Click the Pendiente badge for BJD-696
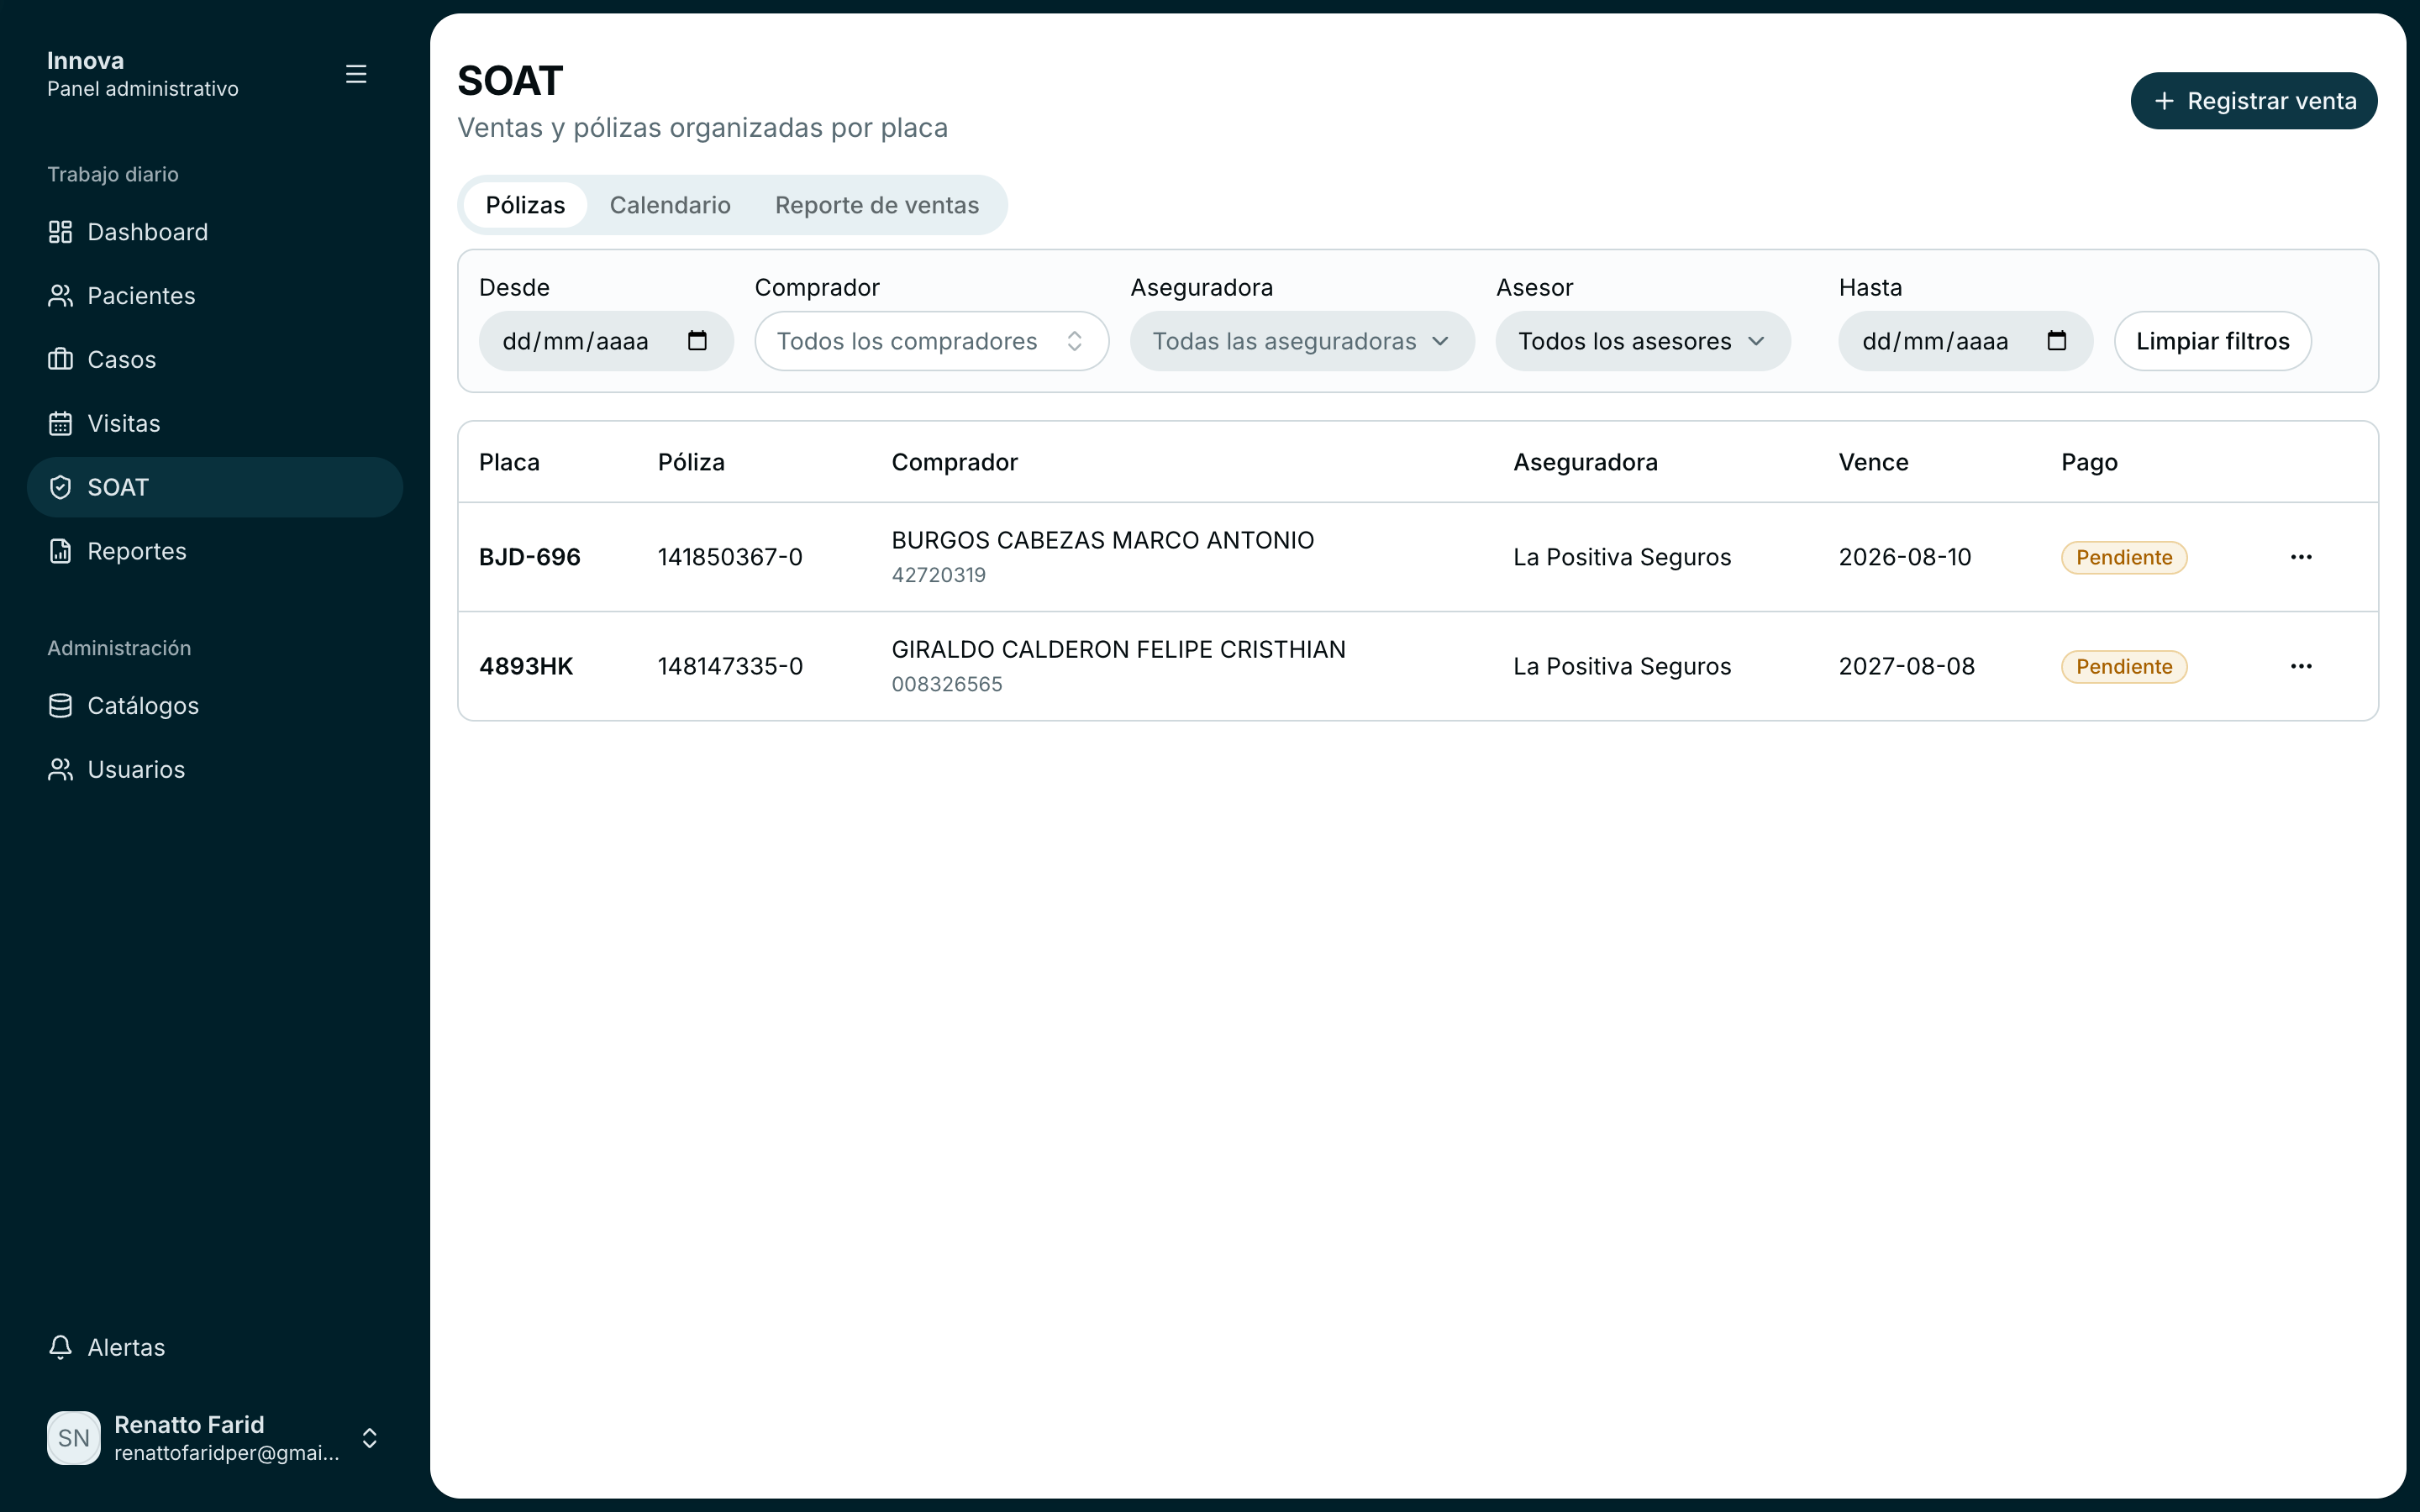 (x=2124, y=557)
